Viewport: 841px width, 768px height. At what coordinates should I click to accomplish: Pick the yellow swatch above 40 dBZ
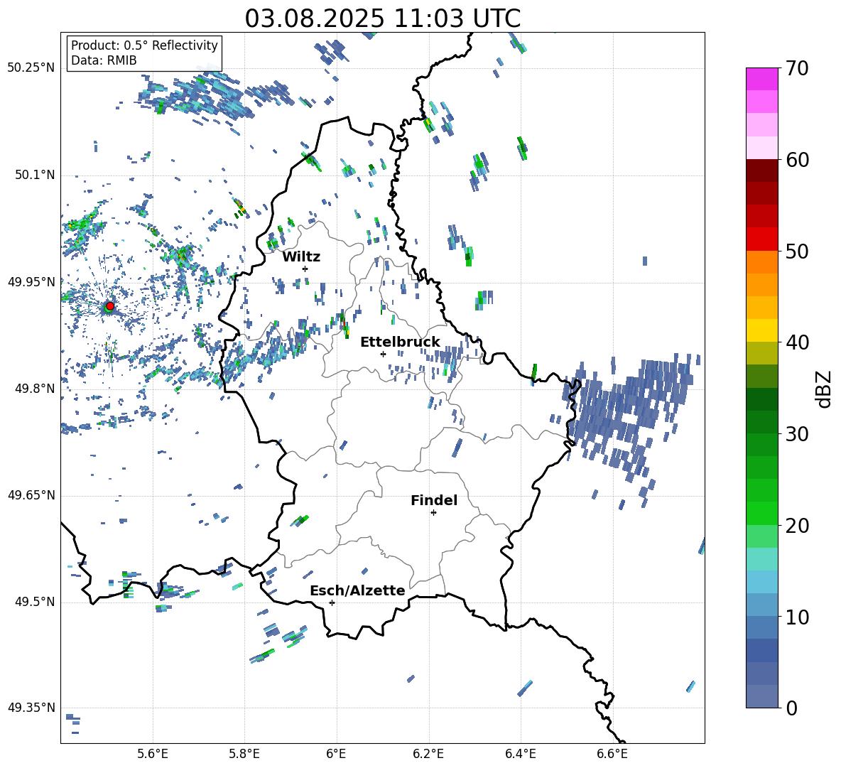click(x=761, y=330)
